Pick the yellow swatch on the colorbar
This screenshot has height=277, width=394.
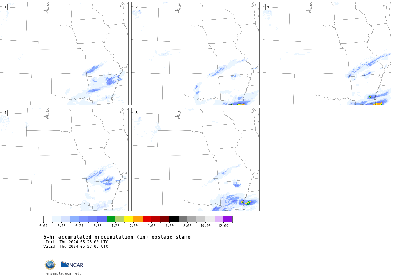pos(129,219)
